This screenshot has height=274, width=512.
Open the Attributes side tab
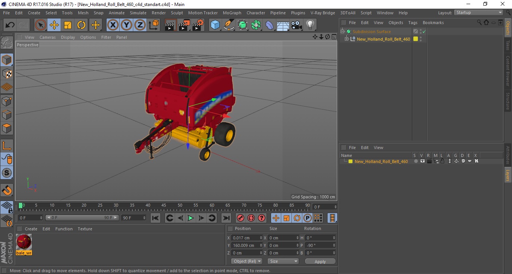click(507, 155)
